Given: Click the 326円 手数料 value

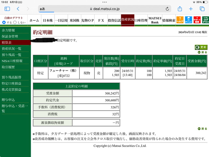Looking at the screenshot, I should [x=115, y=107].
